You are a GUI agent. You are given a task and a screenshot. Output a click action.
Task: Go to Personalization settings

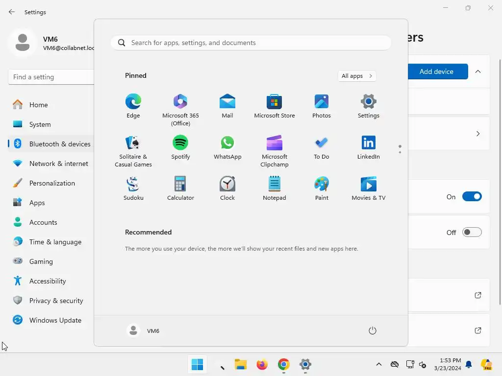pyautogui.click(x=51, y=183)
